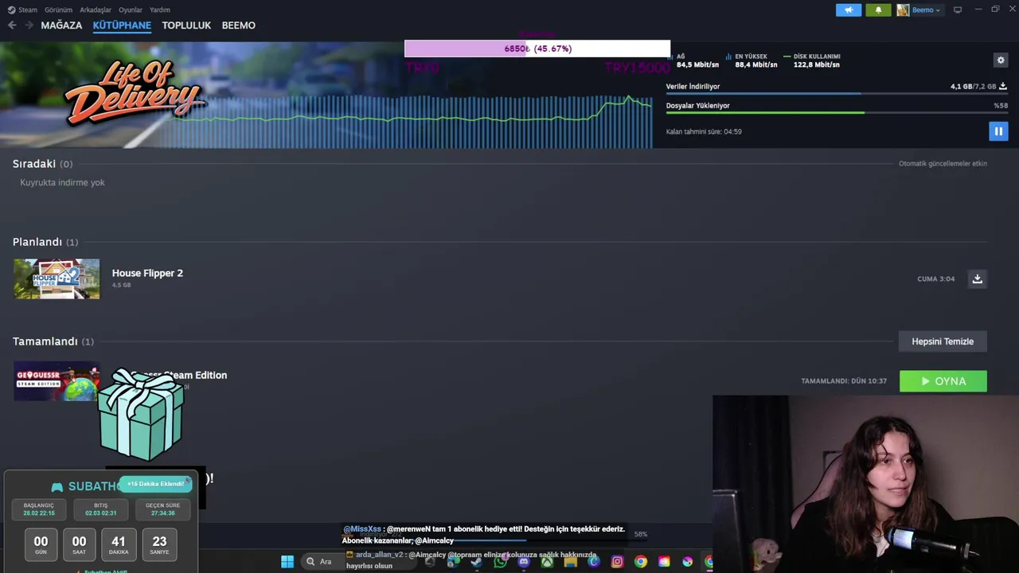1019x573 pixels.
Task: Click the 'Planlandı (1)' section heading
Action: click(45, 242)
